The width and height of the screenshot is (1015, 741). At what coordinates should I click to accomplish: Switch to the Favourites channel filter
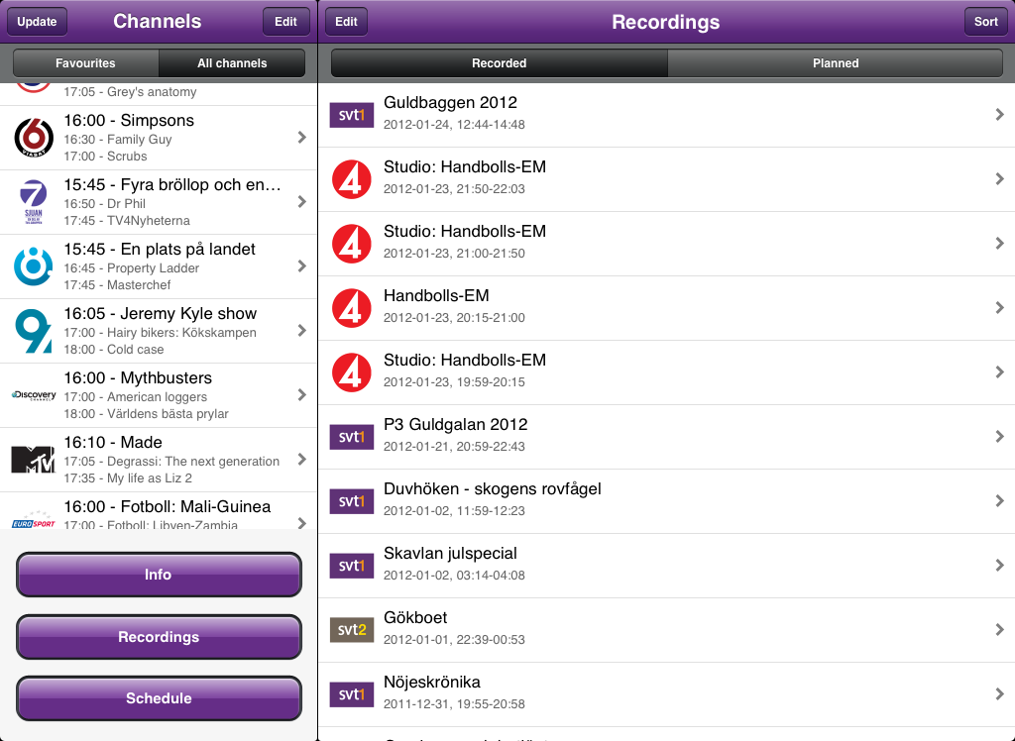click(x=85, y=63)
